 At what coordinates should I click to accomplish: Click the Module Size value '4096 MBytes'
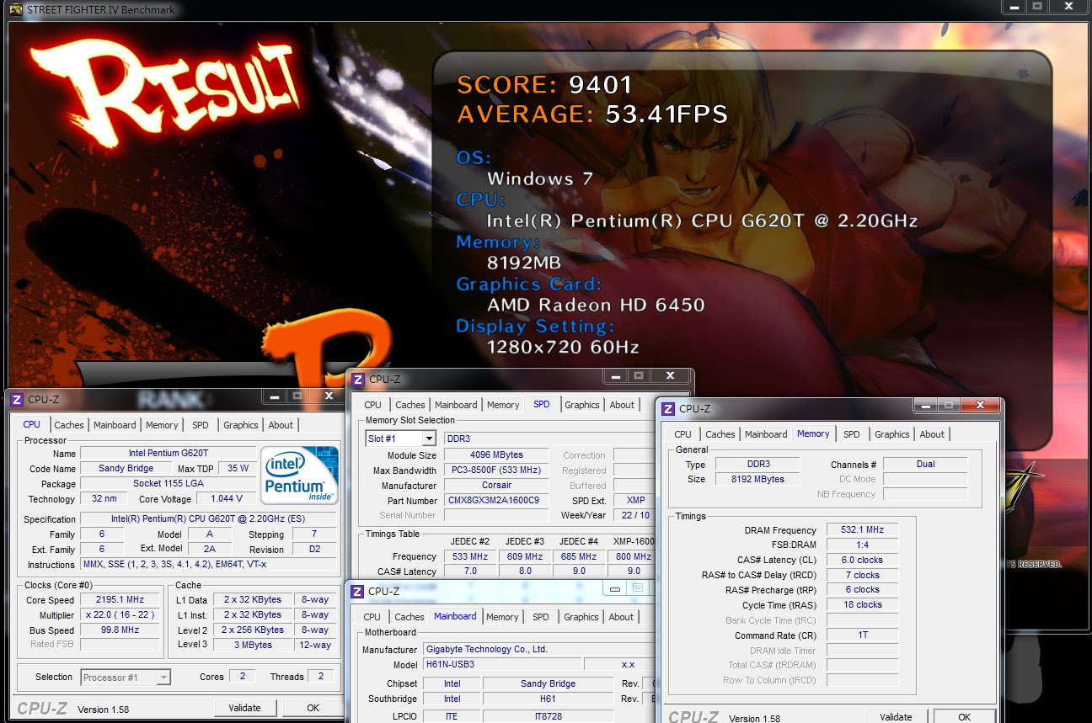point(496,455)
